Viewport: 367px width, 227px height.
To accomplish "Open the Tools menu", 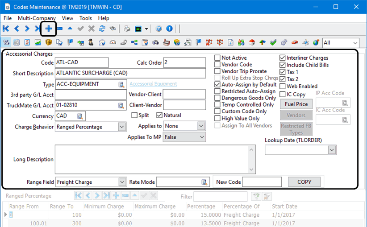I will pos(86,18).
